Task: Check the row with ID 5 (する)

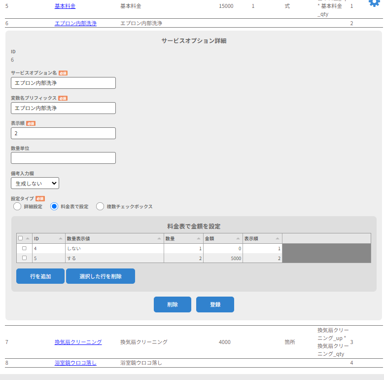Action: coord(24,258)
